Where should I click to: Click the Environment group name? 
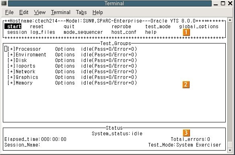click(31, 55)
